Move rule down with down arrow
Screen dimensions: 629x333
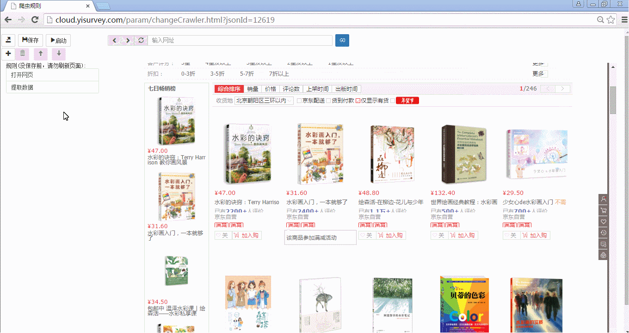coord(59,54)
